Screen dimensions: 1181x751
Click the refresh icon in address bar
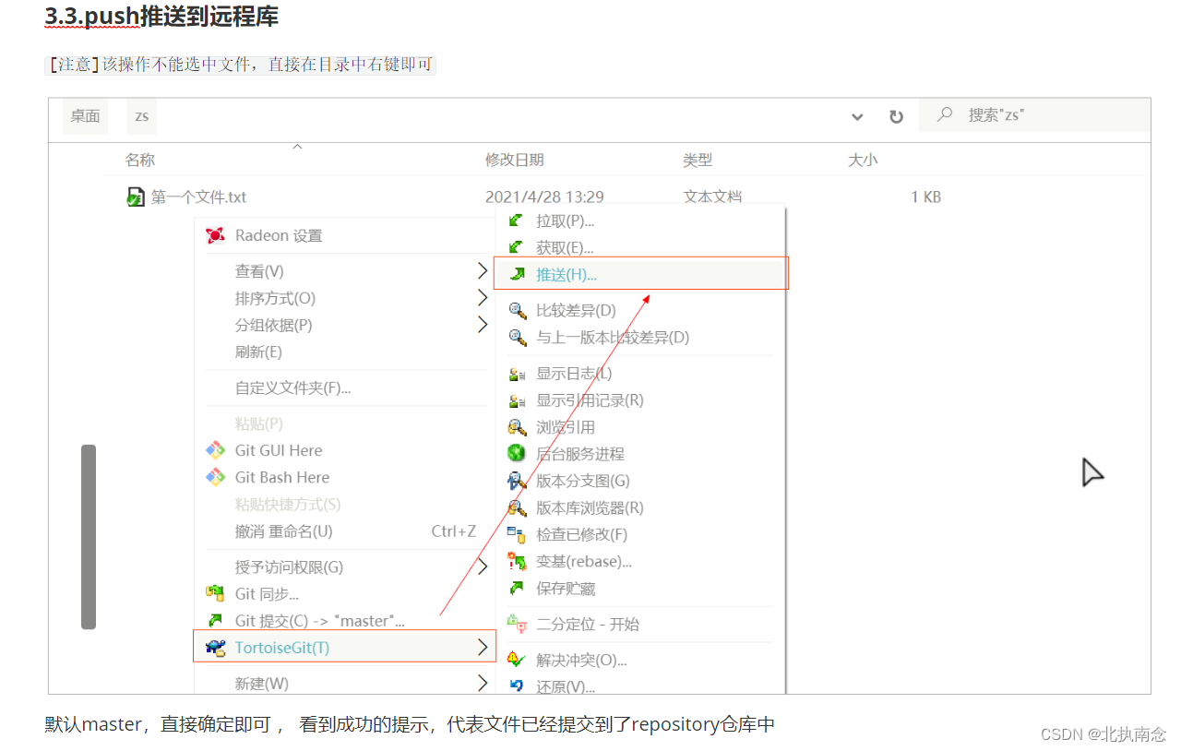point(896,117)
